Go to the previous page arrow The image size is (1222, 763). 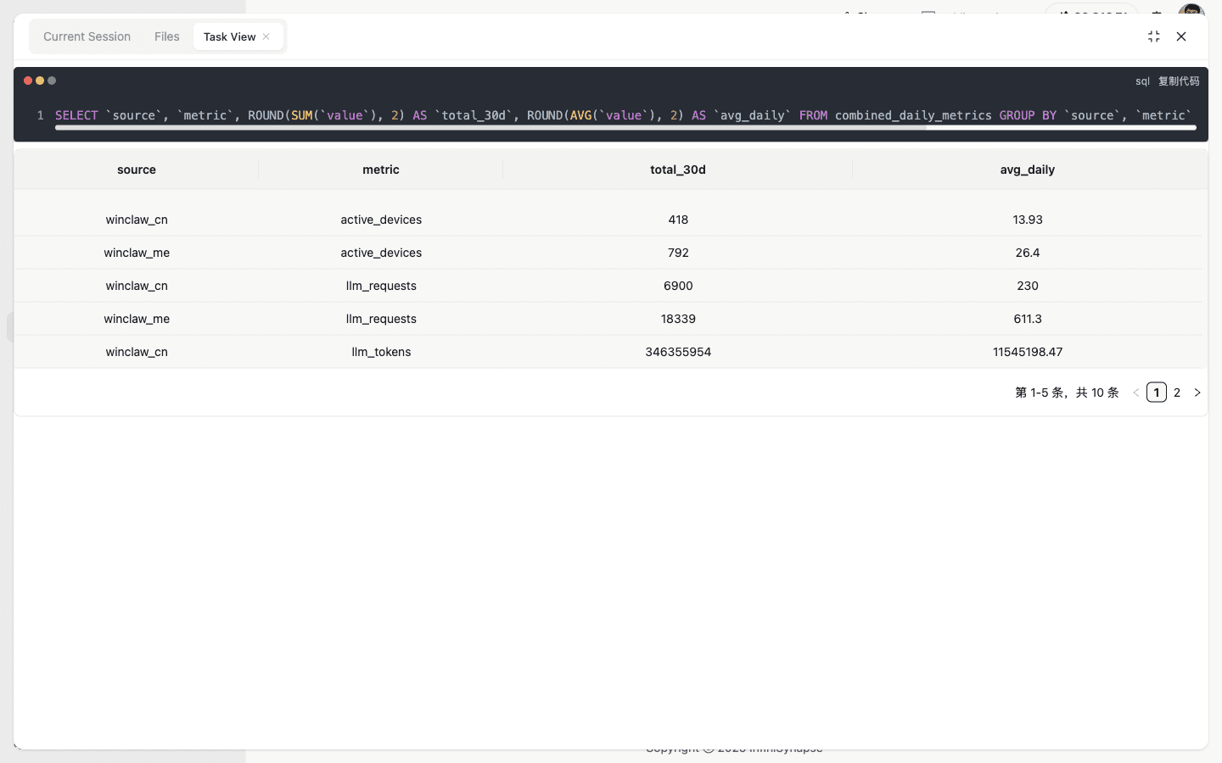(1136, 393)
